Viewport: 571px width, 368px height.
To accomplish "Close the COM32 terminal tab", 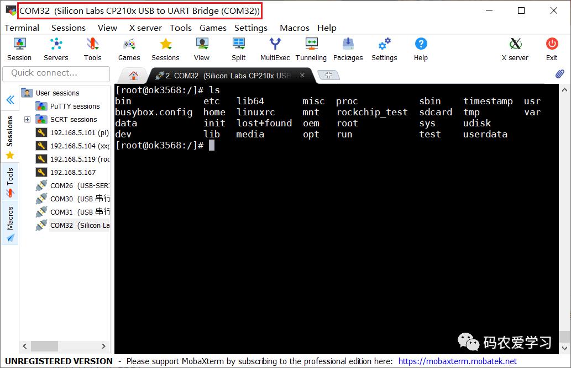I will [x=302, y=75].
